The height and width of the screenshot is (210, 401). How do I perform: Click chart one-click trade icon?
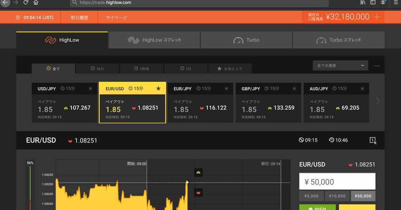(x=373, y=140)
